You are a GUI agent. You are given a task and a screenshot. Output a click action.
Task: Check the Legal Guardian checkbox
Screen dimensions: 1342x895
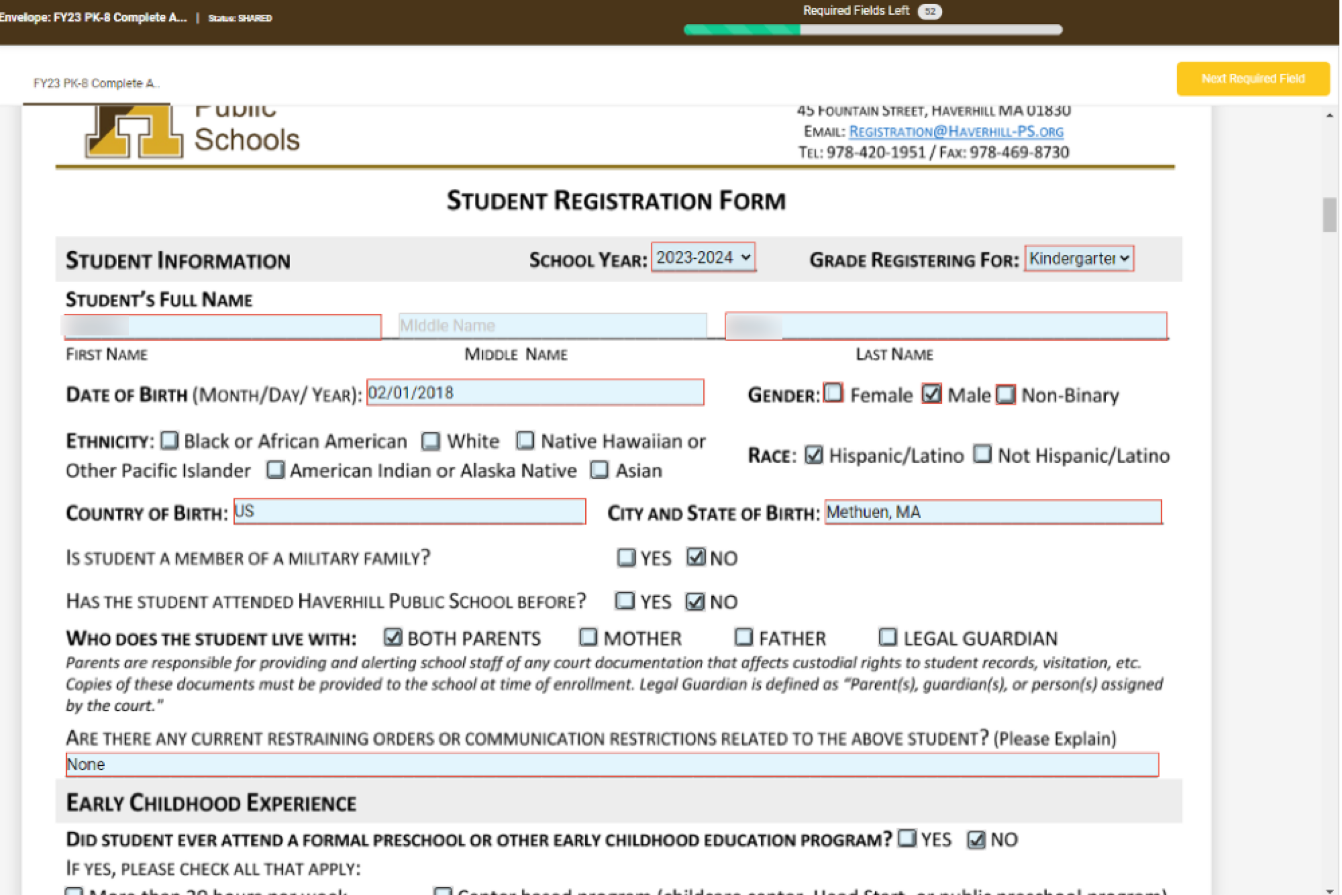click(887, 637)
